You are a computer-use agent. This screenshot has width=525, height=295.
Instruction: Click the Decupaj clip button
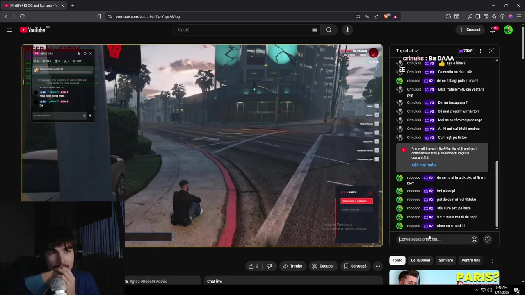323,266
